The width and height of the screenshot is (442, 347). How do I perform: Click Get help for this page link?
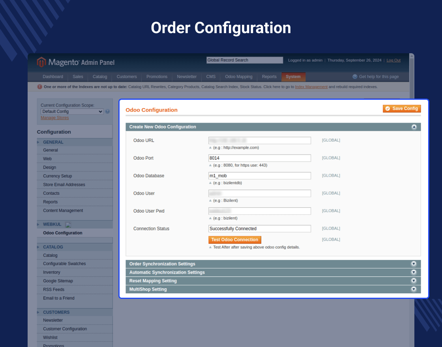(378, 76)
